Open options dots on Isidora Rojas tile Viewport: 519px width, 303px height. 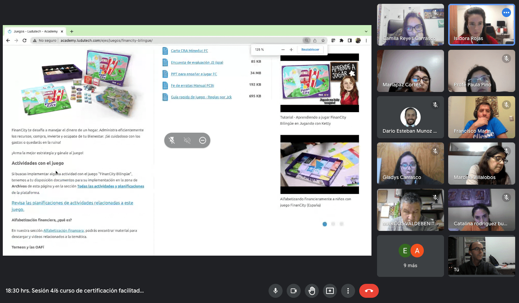[506, 13]
